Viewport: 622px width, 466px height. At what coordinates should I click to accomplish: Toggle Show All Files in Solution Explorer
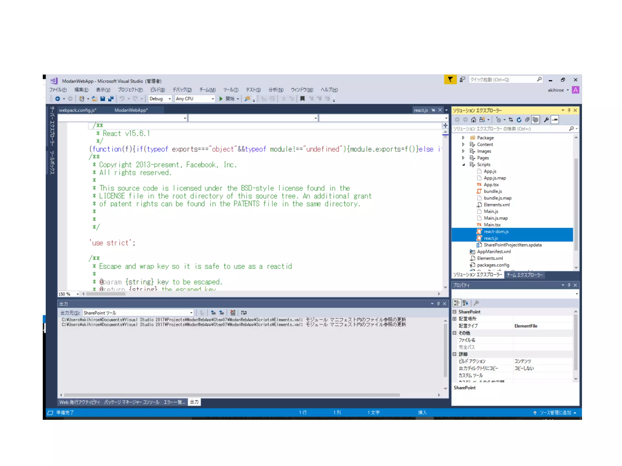(x=535, y=120)
